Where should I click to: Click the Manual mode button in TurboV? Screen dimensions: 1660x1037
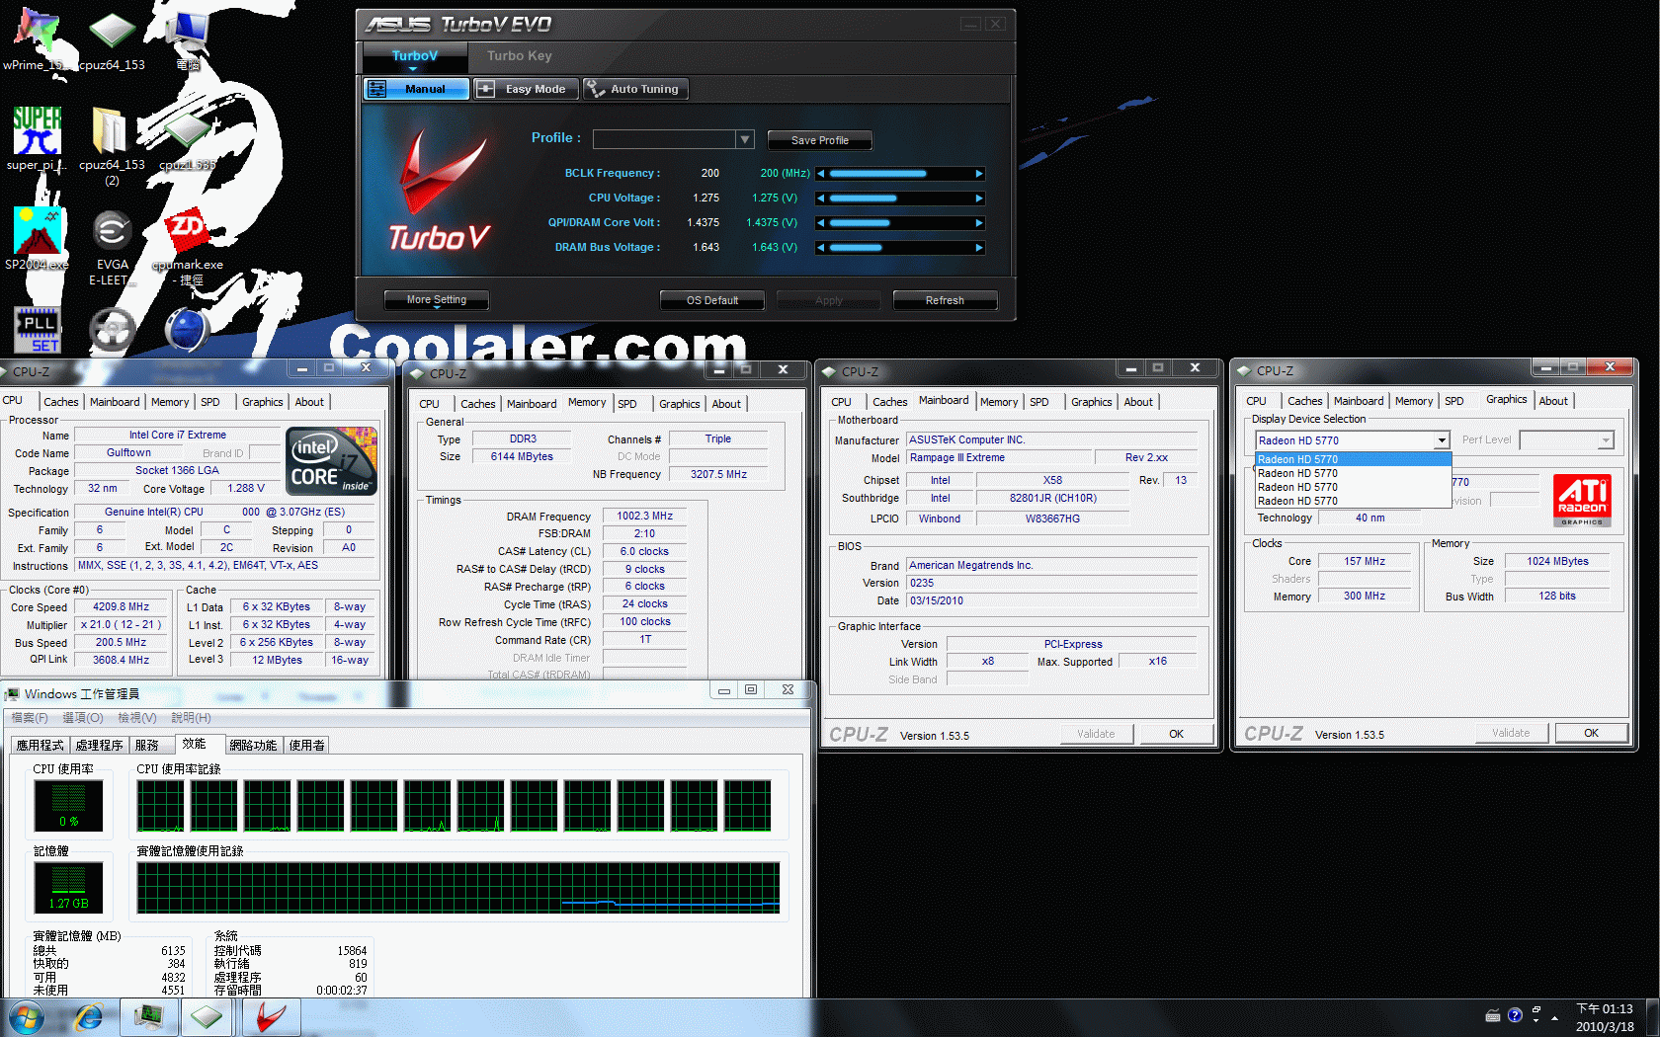416,89
